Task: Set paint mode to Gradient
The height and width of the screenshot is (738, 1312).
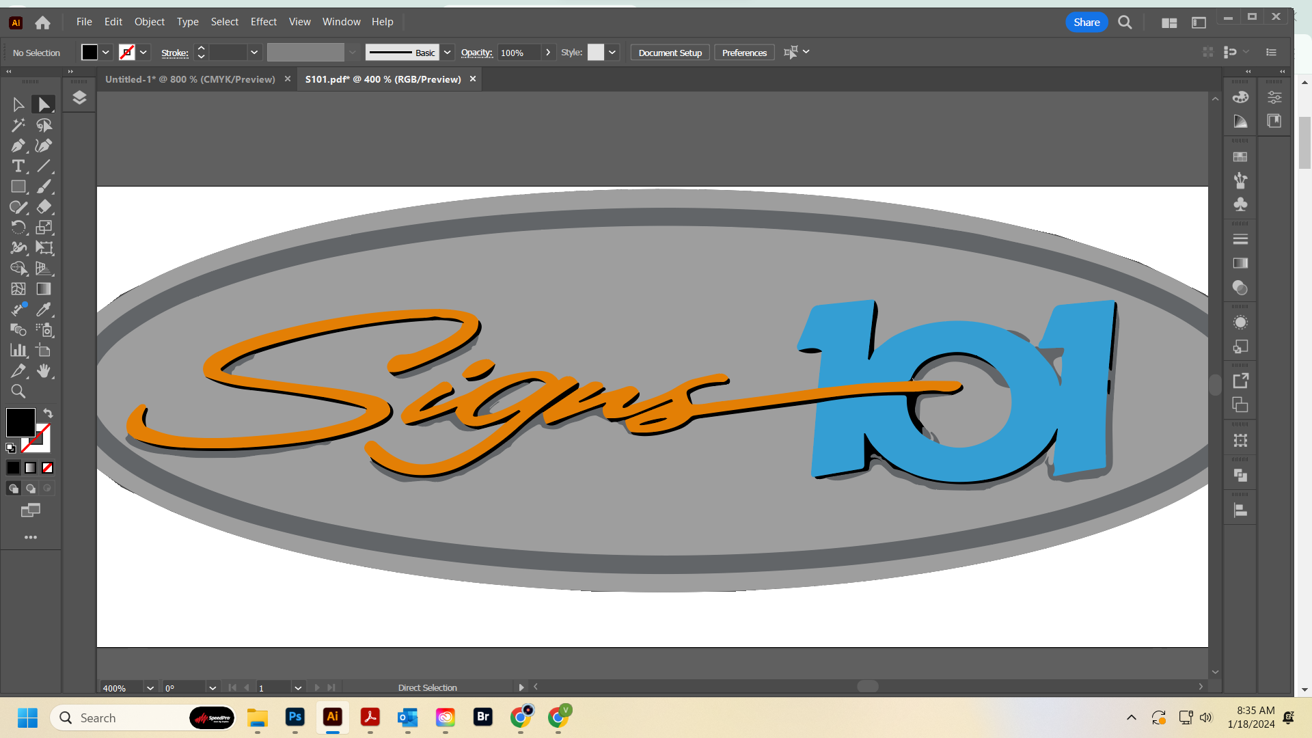Action: 31,468
